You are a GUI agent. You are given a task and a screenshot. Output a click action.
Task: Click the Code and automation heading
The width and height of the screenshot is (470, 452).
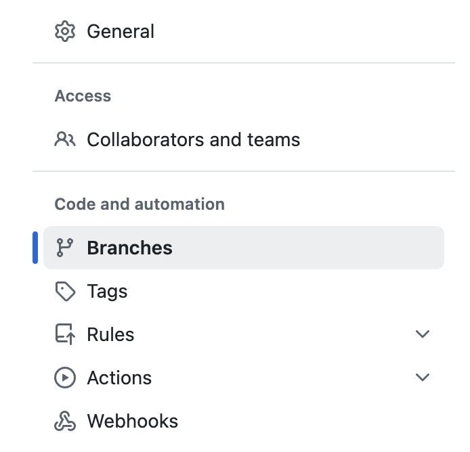[x=140, y=204]
